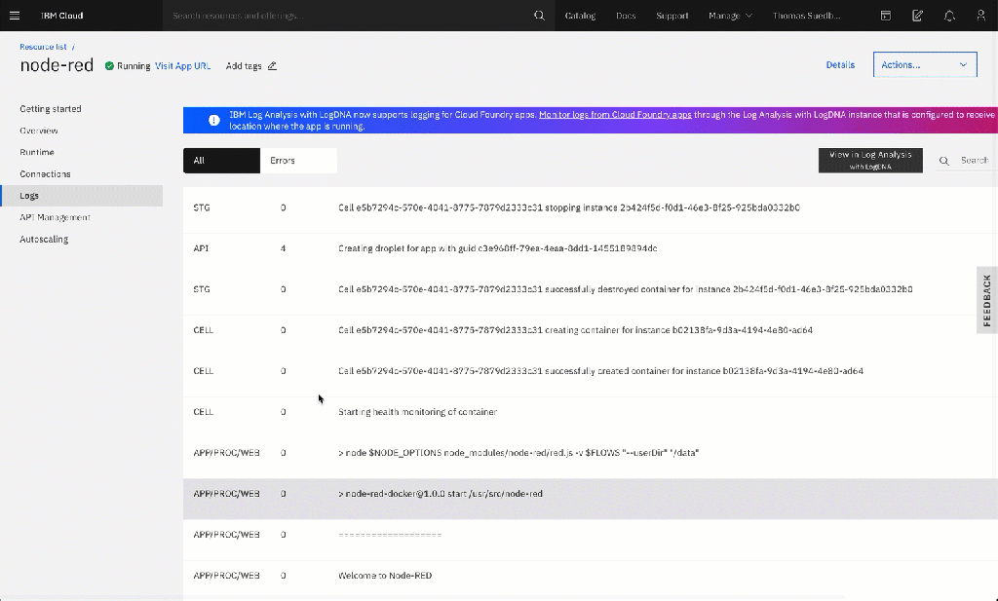The height and width of the screenshot is (601, 998).
Task: Switch to the All logs tab
Action: tap(221, 161)
